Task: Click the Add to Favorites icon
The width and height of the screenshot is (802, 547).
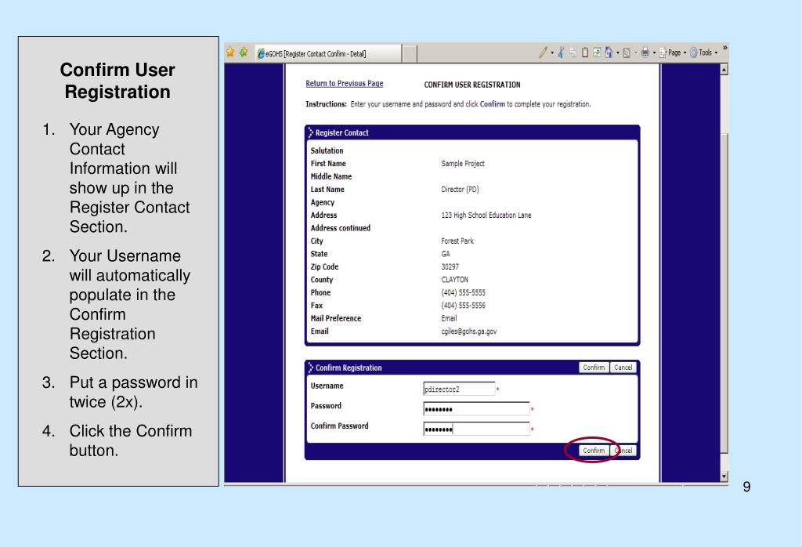Action: pyautogui.click(x=244, y=53)
